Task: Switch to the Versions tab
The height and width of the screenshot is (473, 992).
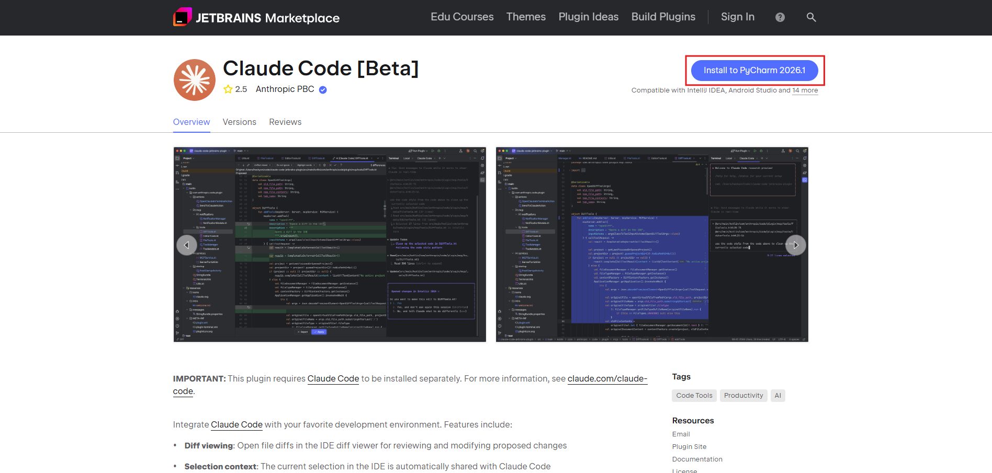Action: (239, 122)
